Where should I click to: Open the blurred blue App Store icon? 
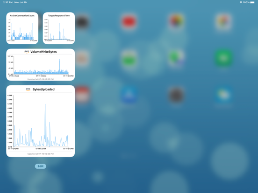click(129, 94)
